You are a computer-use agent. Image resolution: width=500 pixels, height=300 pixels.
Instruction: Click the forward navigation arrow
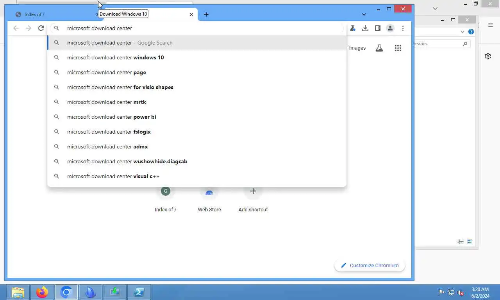(29, 28)
